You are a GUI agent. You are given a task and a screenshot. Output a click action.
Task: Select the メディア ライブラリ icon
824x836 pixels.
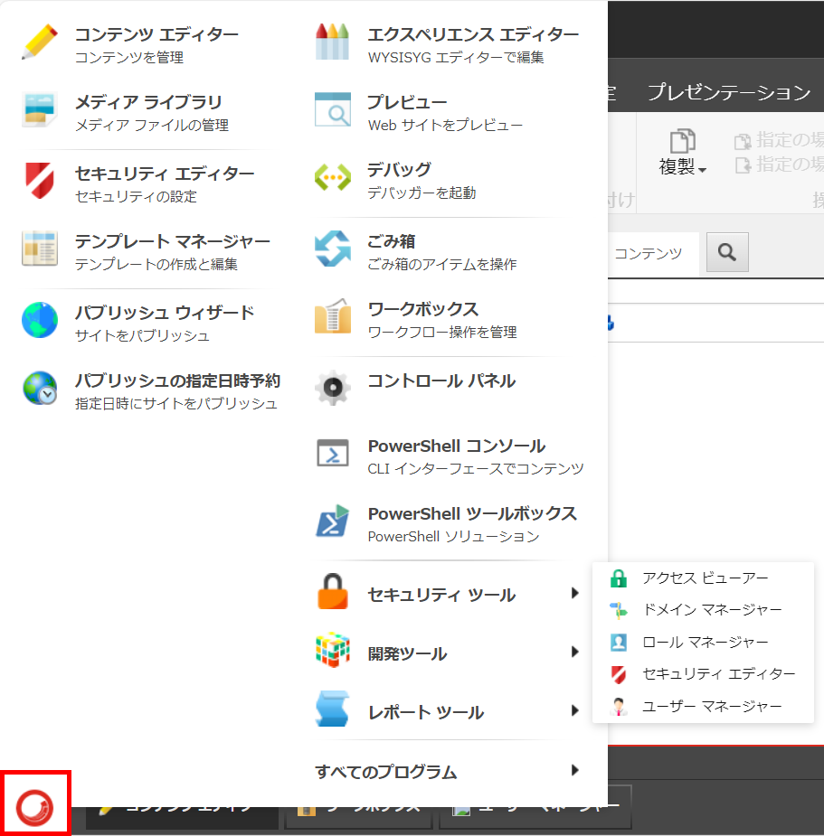click(39, 109)
